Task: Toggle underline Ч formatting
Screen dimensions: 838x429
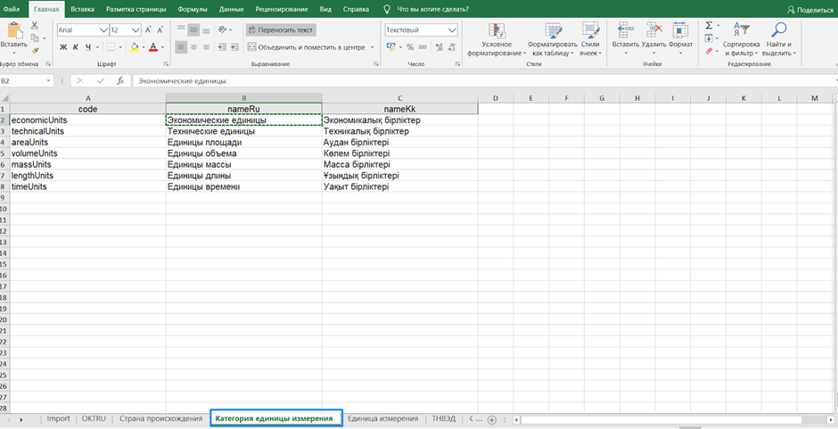Action: tap(88, 47)
